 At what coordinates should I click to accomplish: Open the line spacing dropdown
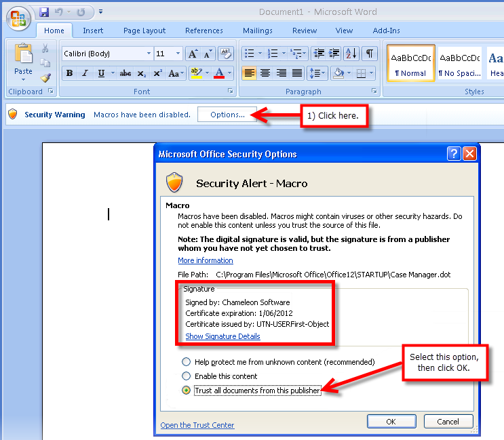click(316, 73)
